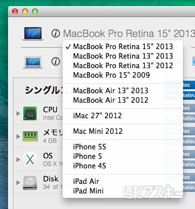The image size is (195, 209).
Task: Click the OS X Mavericks icon
Action: coord(30,159)
